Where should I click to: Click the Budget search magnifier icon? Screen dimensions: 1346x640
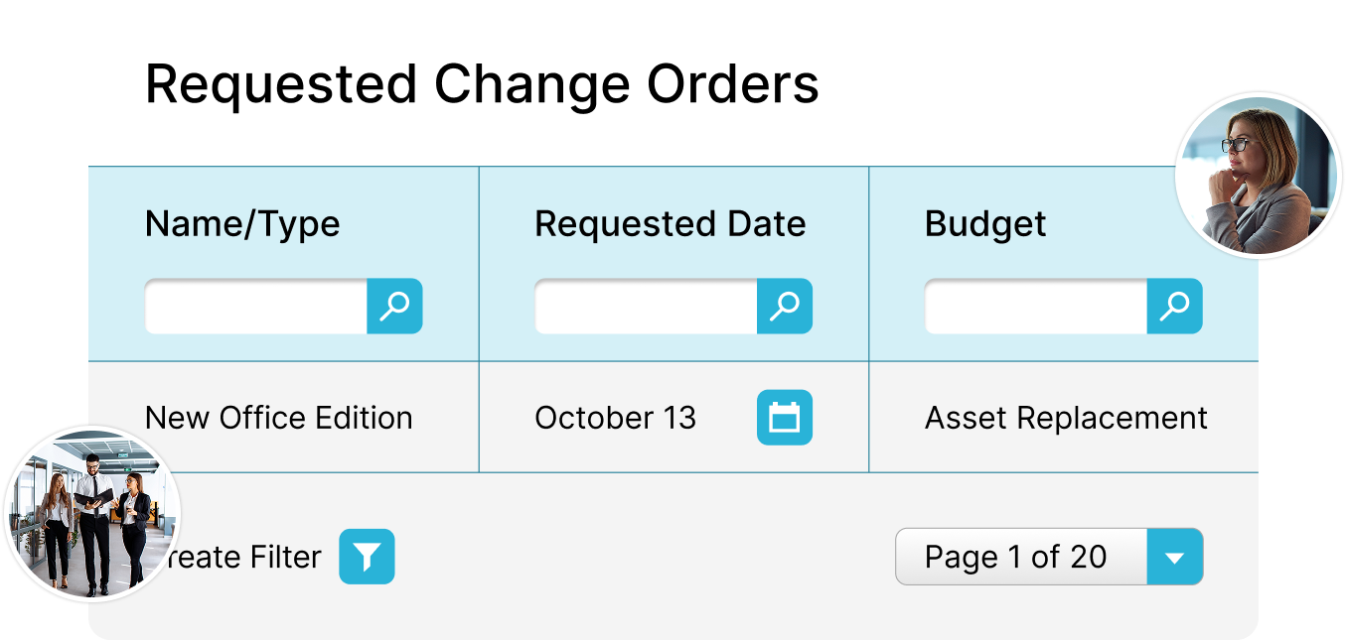(1174, 306)
